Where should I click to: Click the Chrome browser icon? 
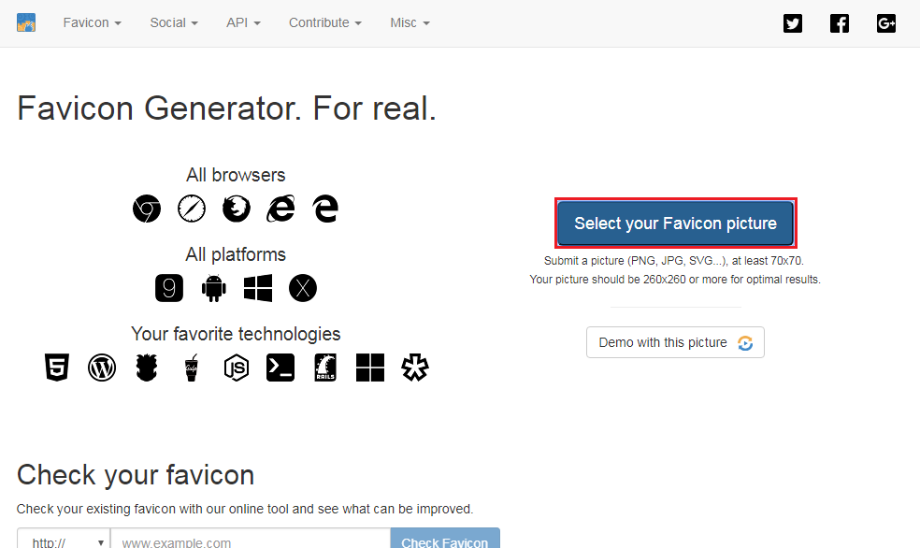[x=146, y=209]
